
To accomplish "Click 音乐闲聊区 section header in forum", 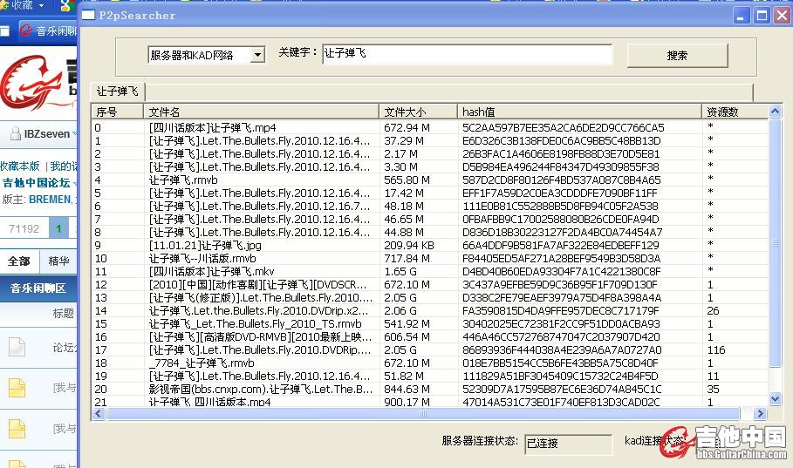I will pyautogui.click(x=38, y=288).
